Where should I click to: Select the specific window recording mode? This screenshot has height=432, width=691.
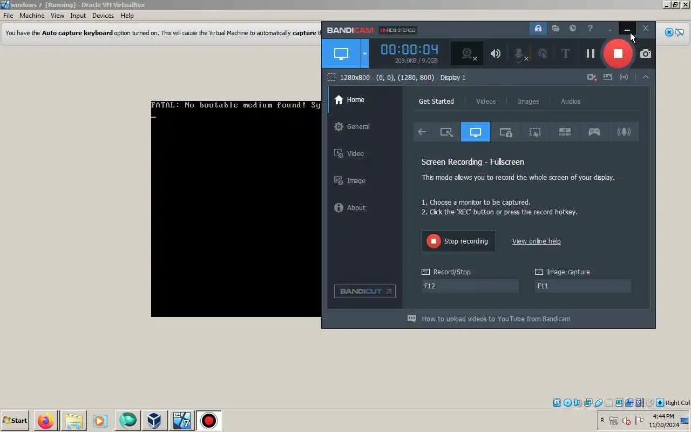[x=506, y=132]
